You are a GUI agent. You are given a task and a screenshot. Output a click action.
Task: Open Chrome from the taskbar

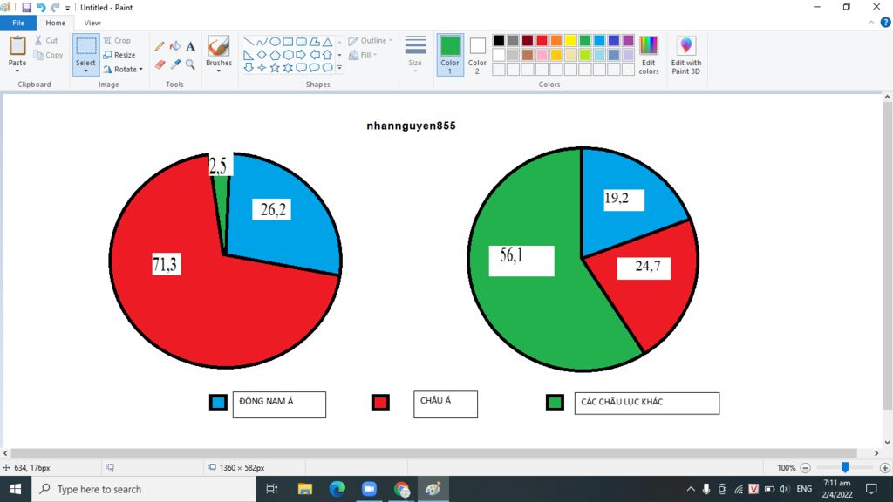[x=401, y=489]
